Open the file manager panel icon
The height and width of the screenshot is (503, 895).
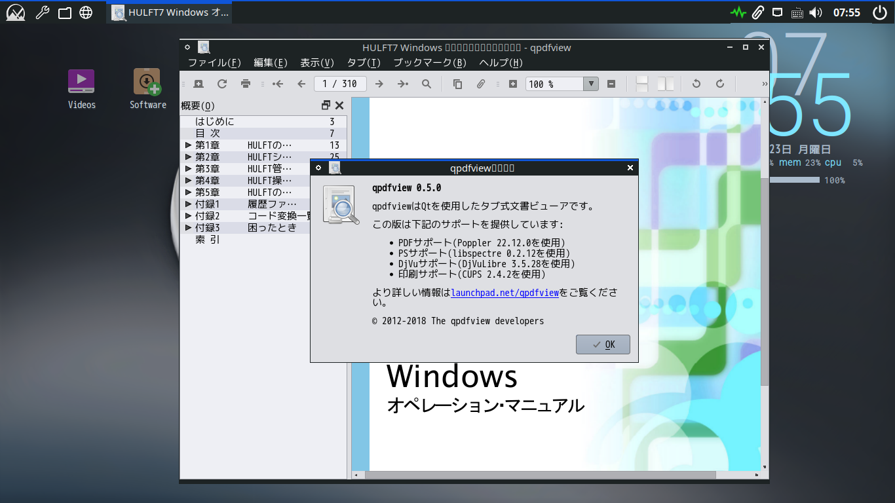pos(64,12)
